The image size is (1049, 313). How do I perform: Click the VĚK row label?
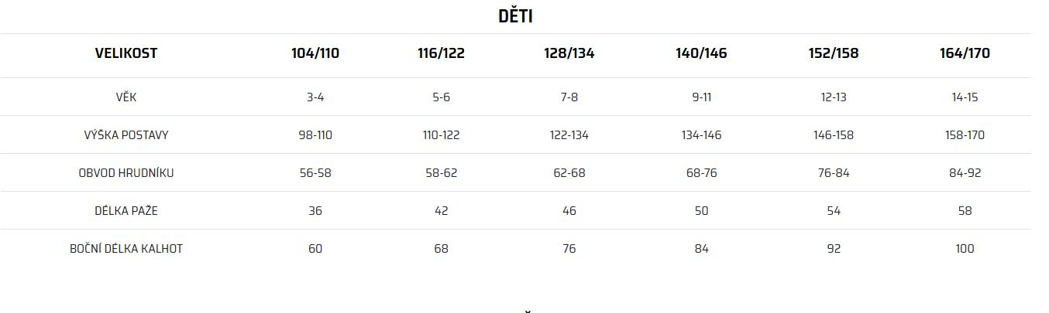(x=126, y=97)
